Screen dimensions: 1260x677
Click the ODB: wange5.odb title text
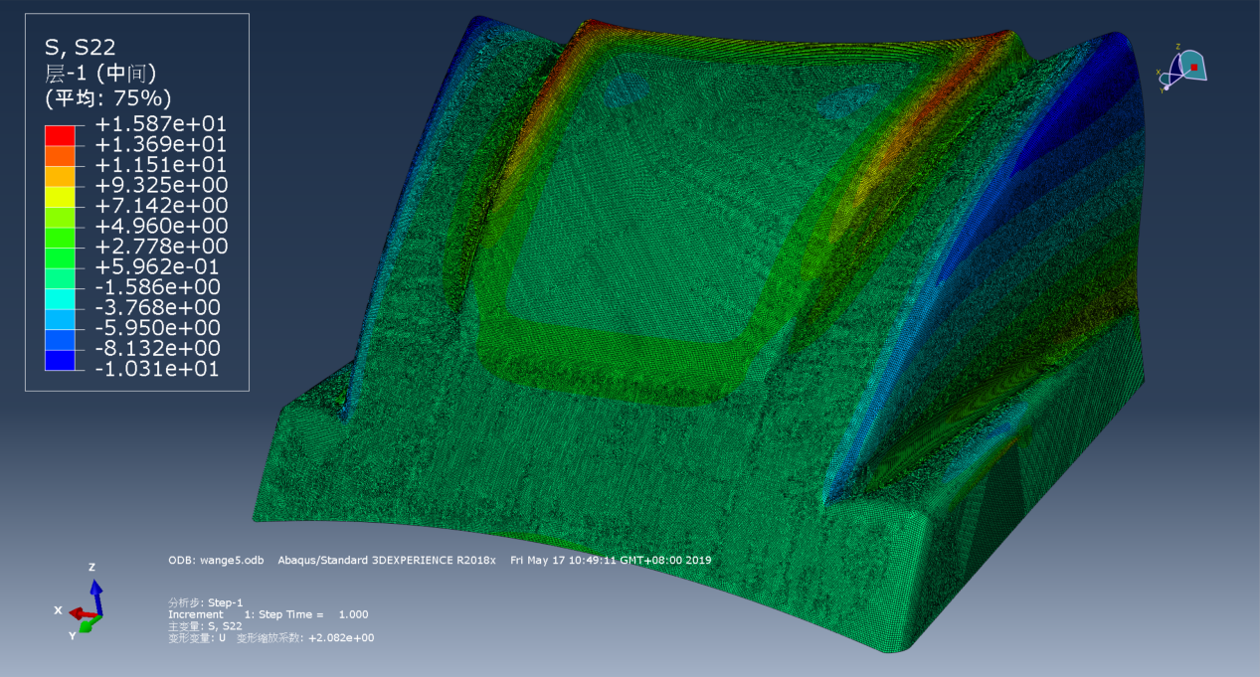click(216, 561)
